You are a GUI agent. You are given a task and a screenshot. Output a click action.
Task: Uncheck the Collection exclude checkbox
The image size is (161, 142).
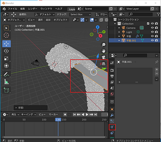pyautogui.click(x=148, y=23)
